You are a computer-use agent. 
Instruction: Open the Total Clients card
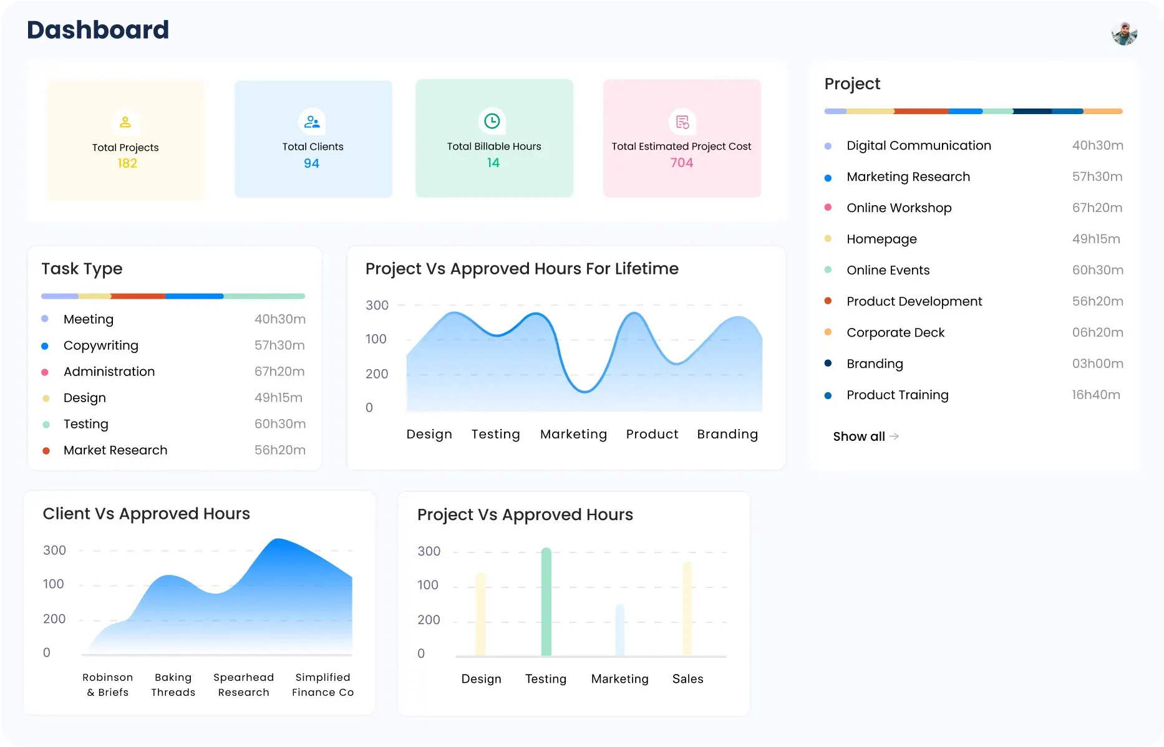coord(313,139)
